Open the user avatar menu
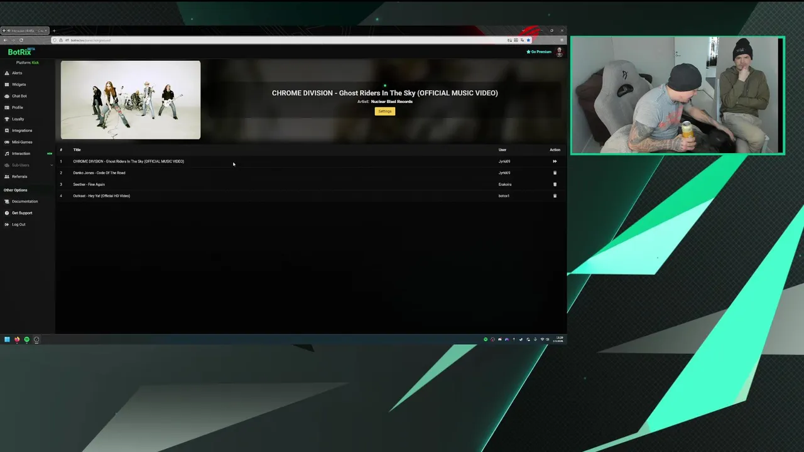The image size is (804, 452). [x=559, y=52]
